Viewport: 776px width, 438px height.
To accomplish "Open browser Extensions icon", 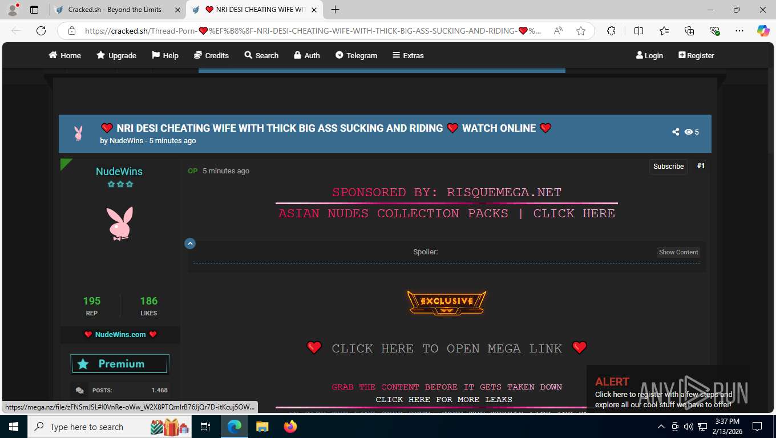I will [x=611, y=31].
